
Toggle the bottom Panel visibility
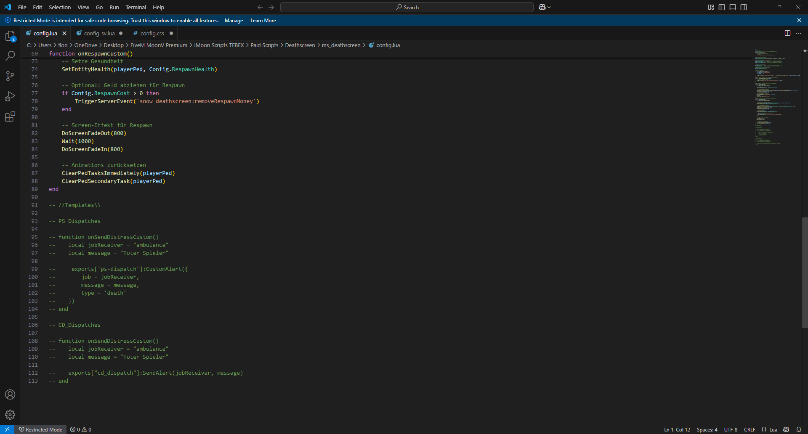[733, 7]
